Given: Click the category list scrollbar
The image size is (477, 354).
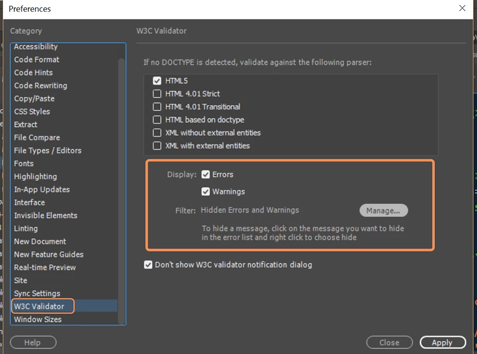Looking at the screenshot, I should [x=121, y=191].
